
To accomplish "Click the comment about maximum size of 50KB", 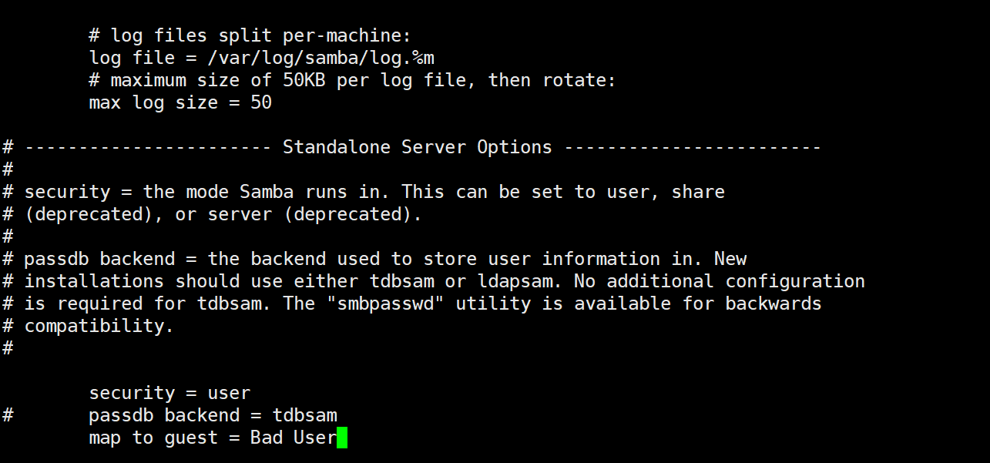I will click(x=353, y=80).
